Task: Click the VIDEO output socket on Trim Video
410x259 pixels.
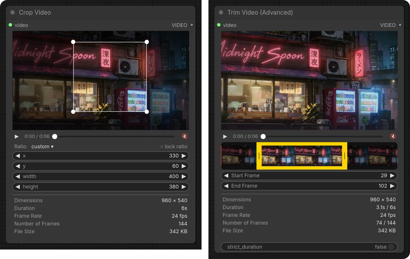Action: coord(400,25)
